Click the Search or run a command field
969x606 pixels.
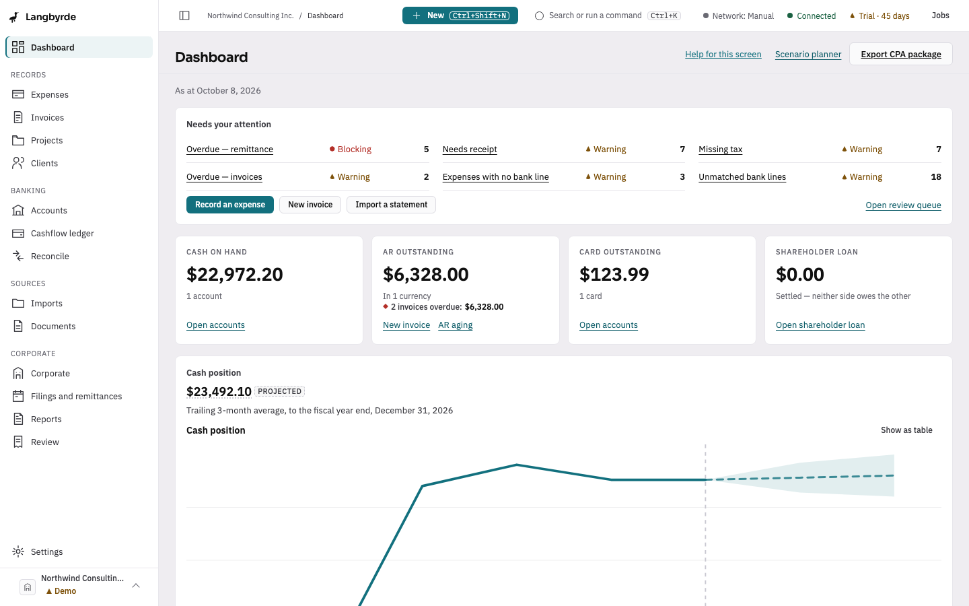[x=608, y=15]
